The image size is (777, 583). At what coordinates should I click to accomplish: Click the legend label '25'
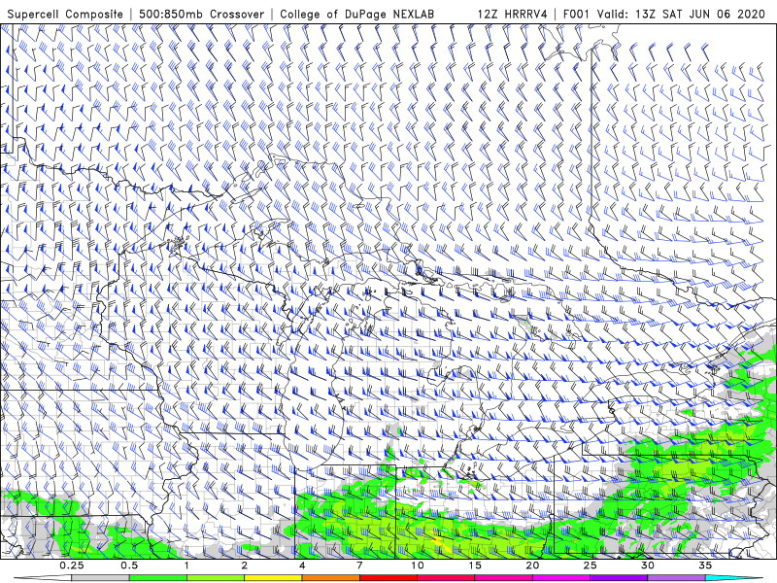point(591,566)
